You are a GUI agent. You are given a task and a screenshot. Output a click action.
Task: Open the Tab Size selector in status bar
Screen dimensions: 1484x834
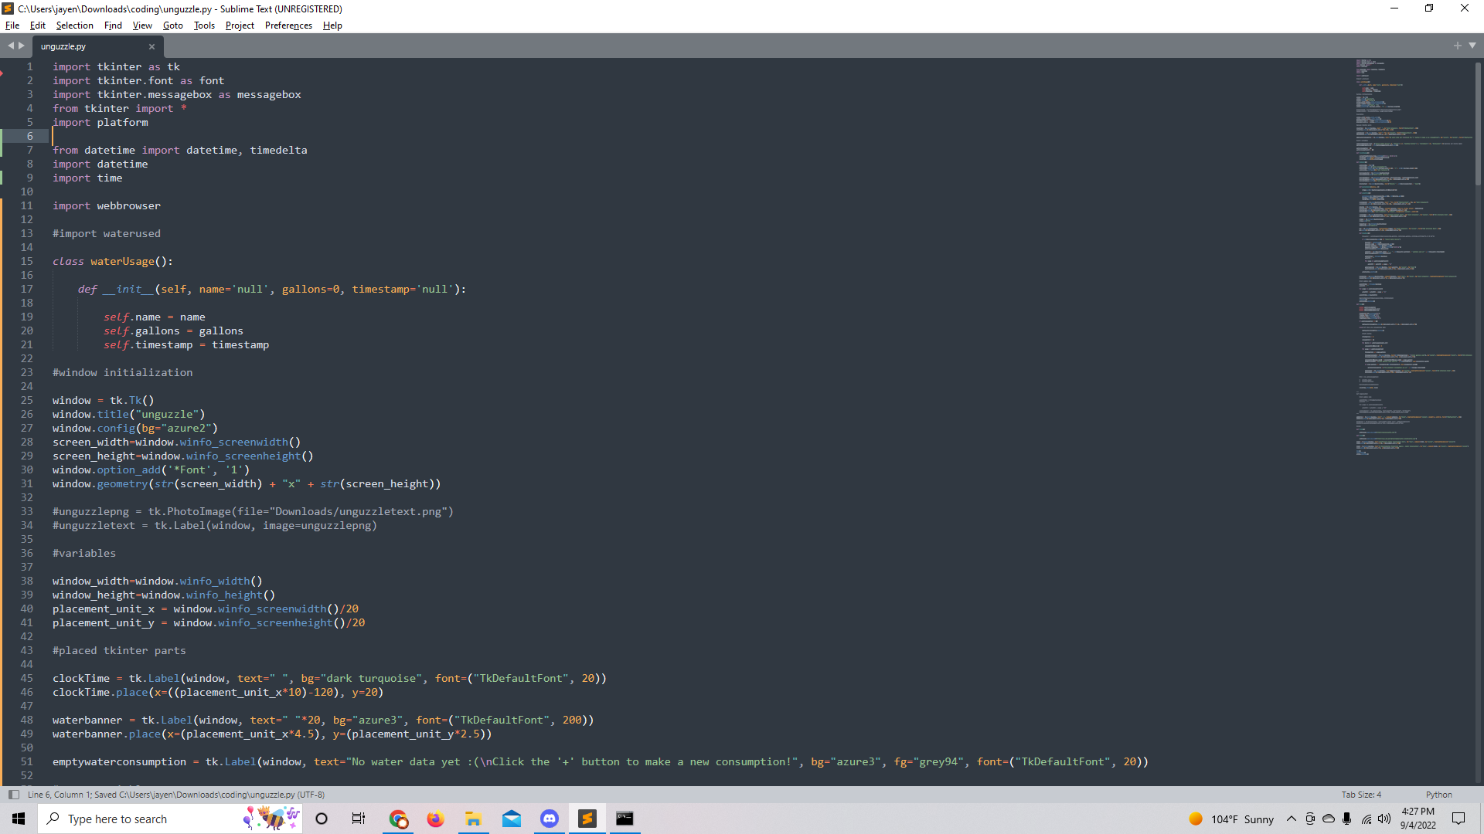(x=1360, y=795)
